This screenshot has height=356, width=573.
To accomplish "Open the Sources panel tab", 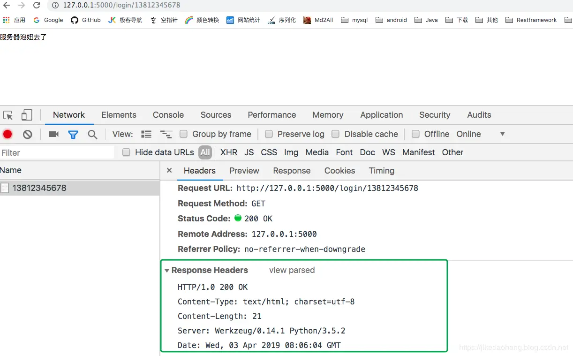I will click(x=216, y=115).
